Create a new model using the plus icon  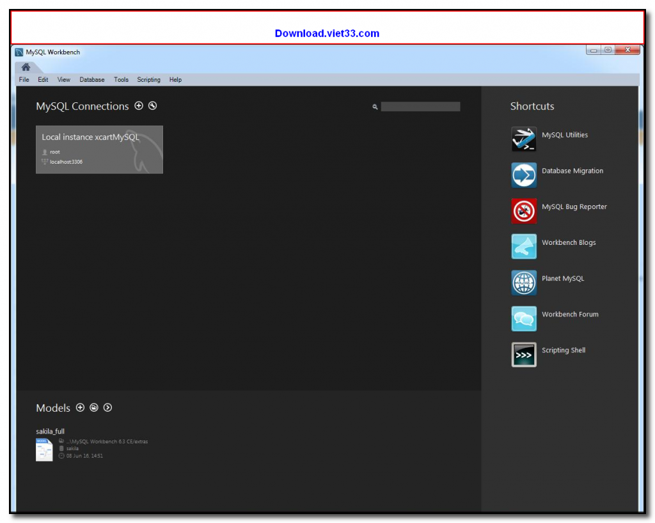coord(80,407)
